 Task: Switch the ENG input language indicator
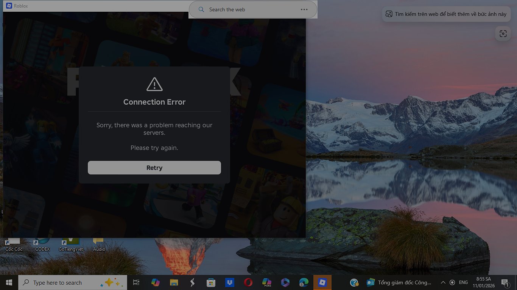coord(463,282)
